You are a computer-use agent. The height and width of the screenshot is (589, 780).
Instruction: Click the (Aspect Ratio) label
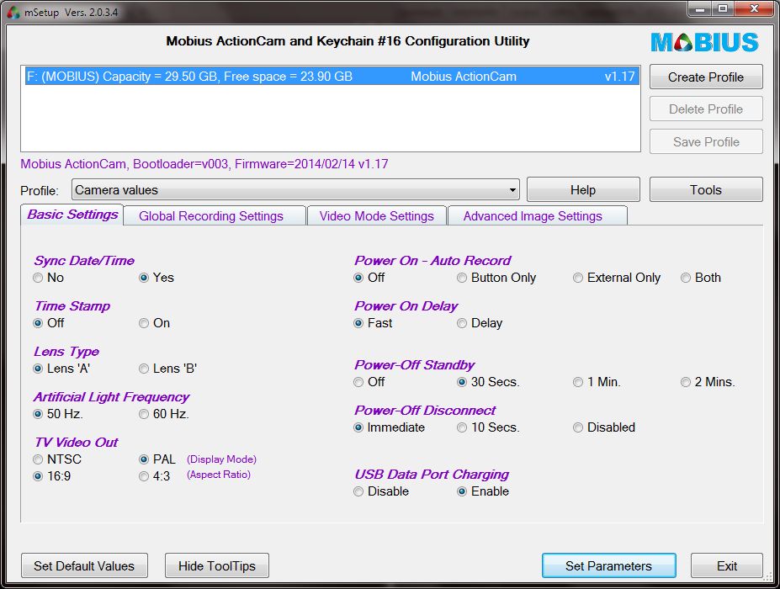[x=219, y=475]
